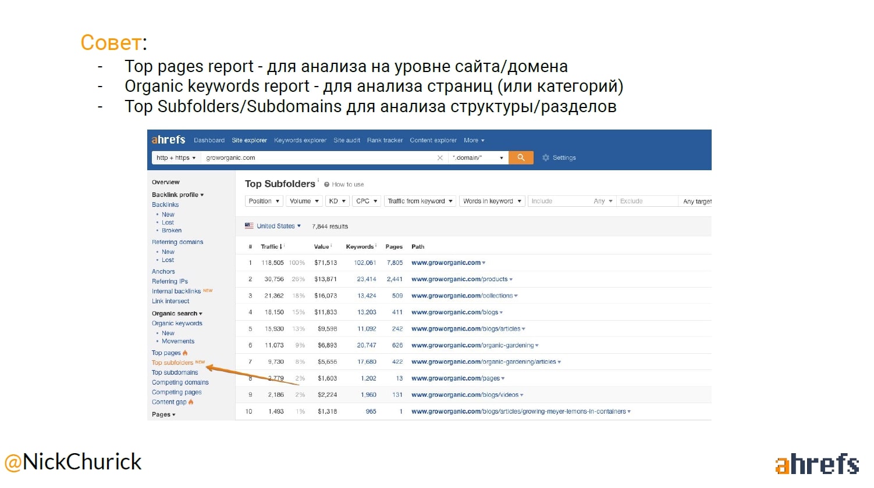
Task: Switch to the Site audit section
Action: click(346, 141)
